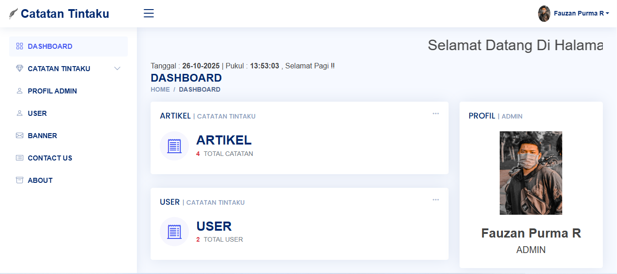Click the User card document icon
This screenshot has height=274, width=617.
[x=174, y=232]
